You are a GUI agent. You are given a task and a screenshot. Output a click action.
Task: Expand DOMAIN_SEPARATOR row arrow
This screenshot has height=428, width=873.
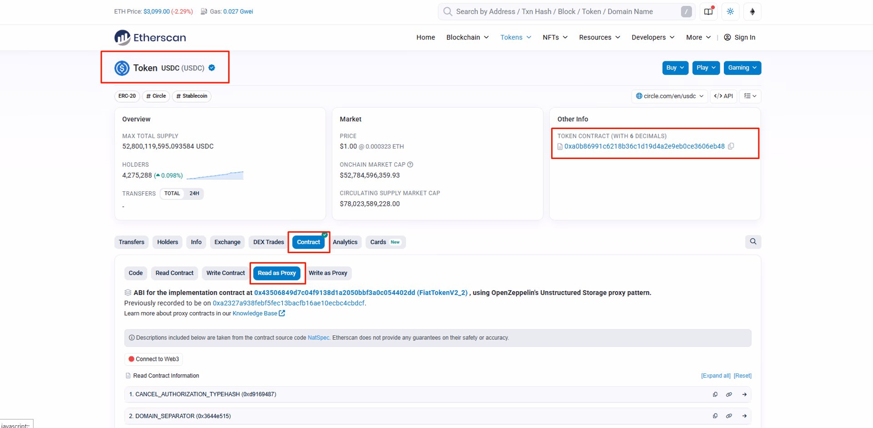tap(744, 416)
